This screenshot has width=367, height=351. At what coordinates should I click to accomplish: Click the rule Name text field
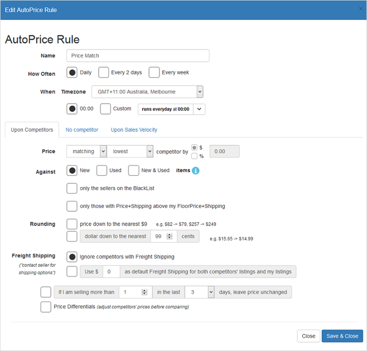click(x=138, y=56)
